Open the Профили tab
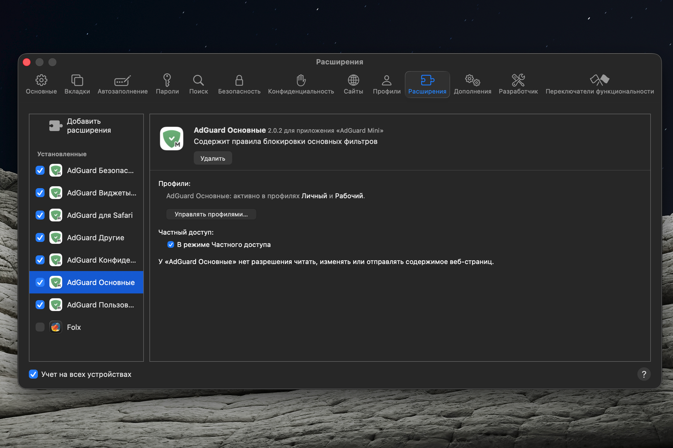Viewport: 673px width, 448px height. pos(387,84)
